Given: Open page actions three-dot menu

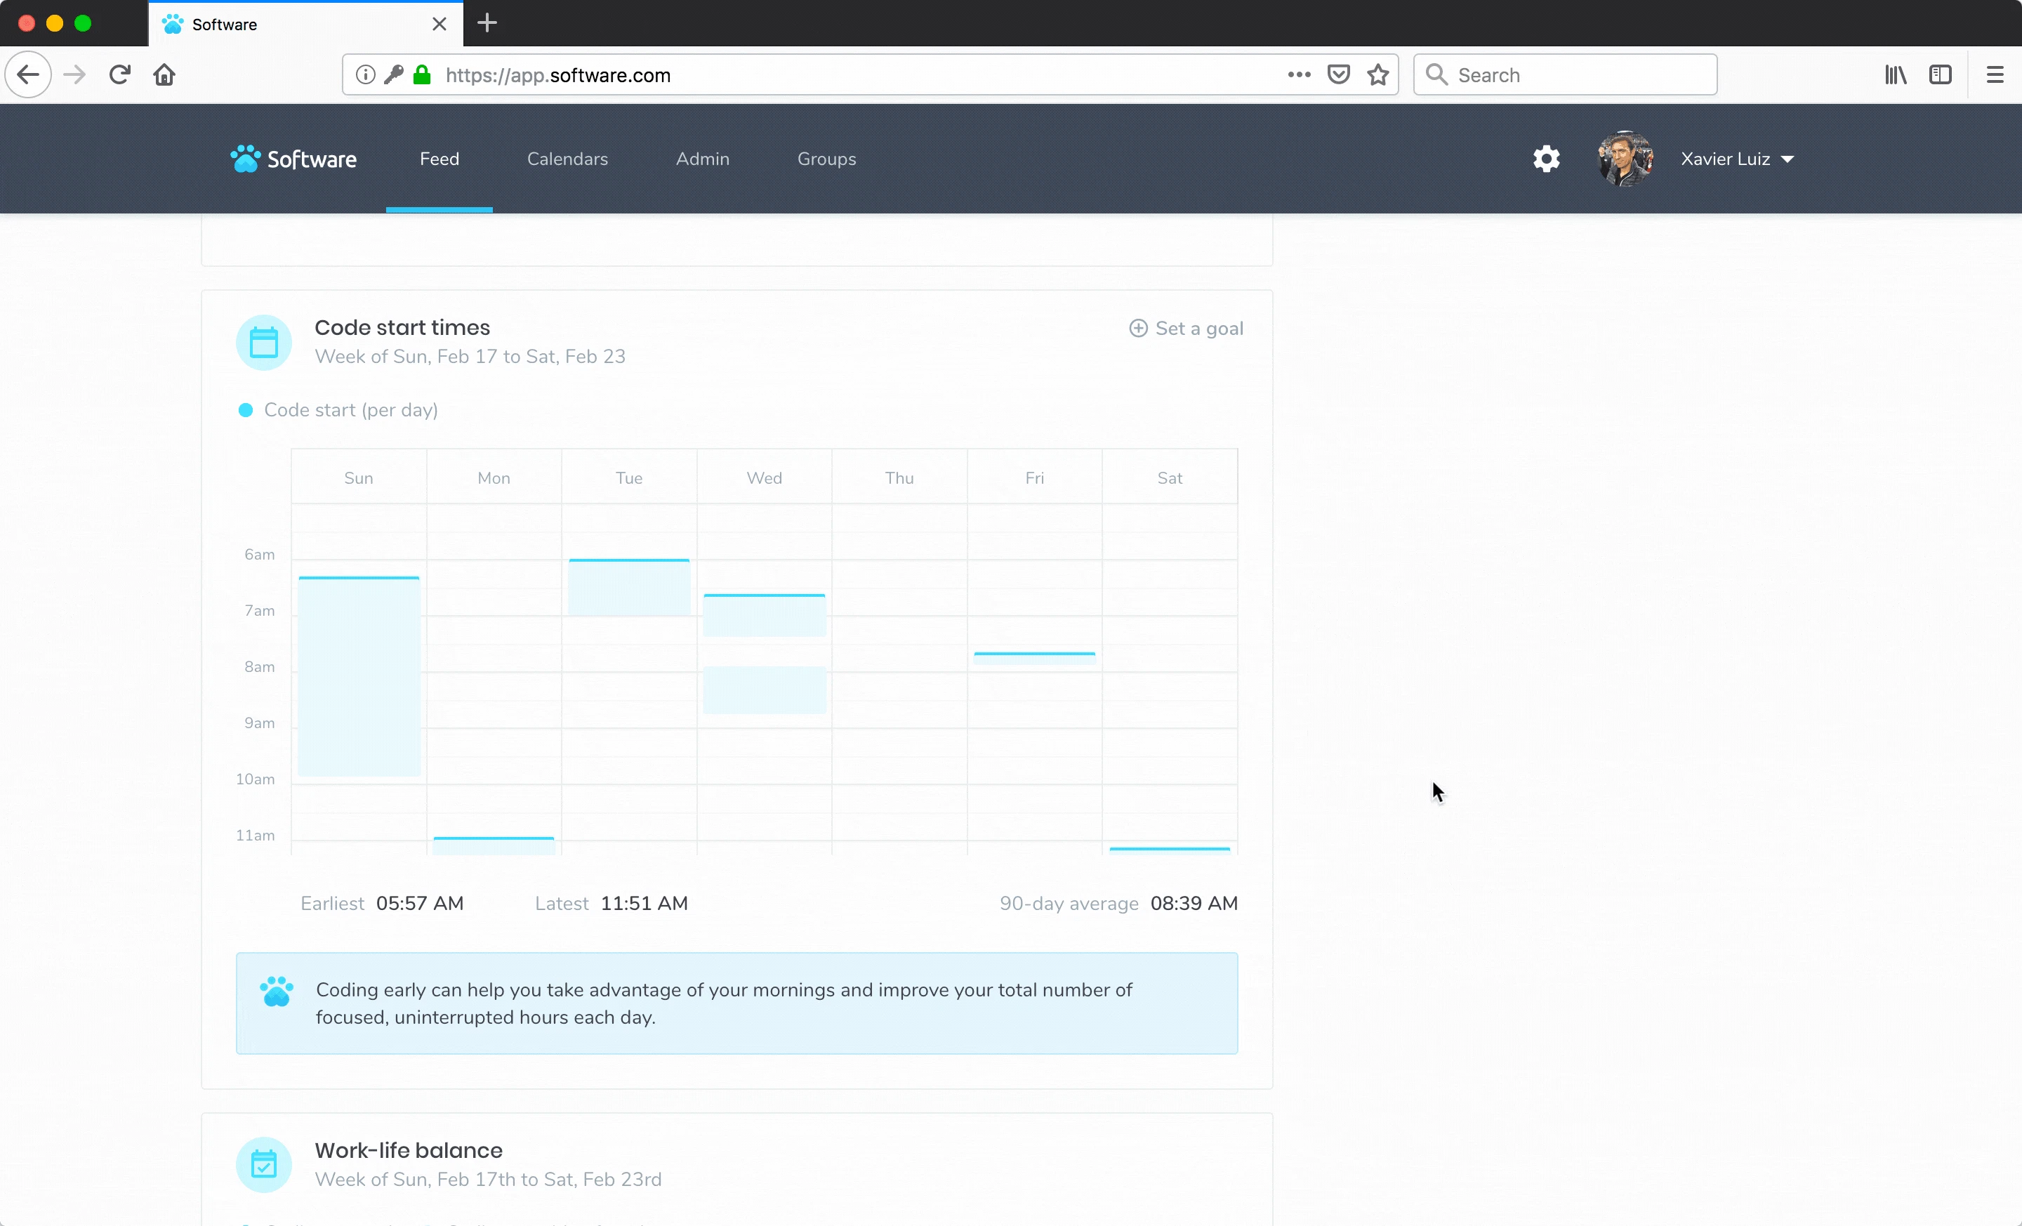Looking at the screenshot, I should [1298, 76].
